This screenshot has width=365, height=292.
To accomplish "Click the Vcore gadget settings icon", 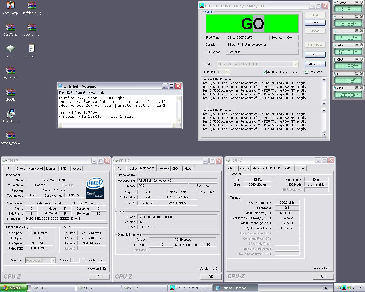I will click(x=357, y=2).
